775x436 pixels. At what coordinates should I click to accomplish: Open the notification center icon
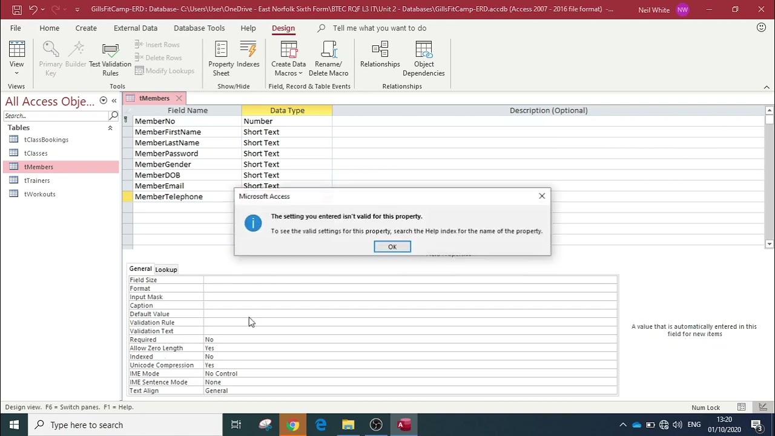tap(757, 425)
